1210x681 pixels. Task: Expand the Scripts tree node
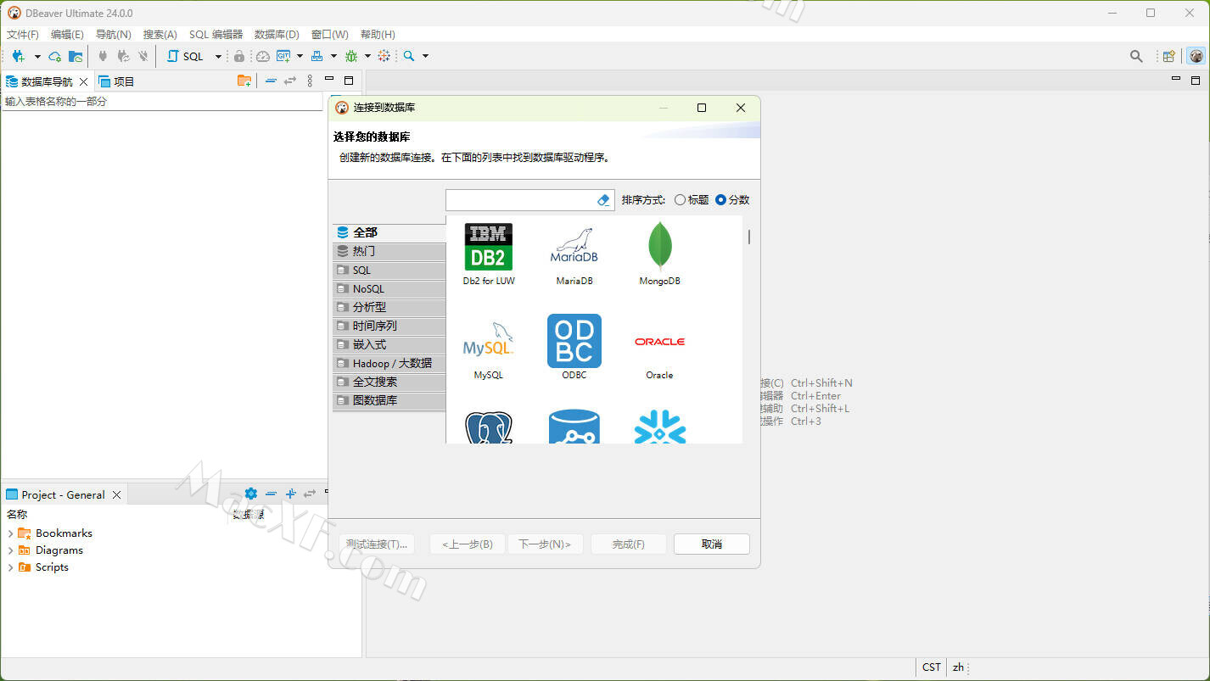coord(10,567)
